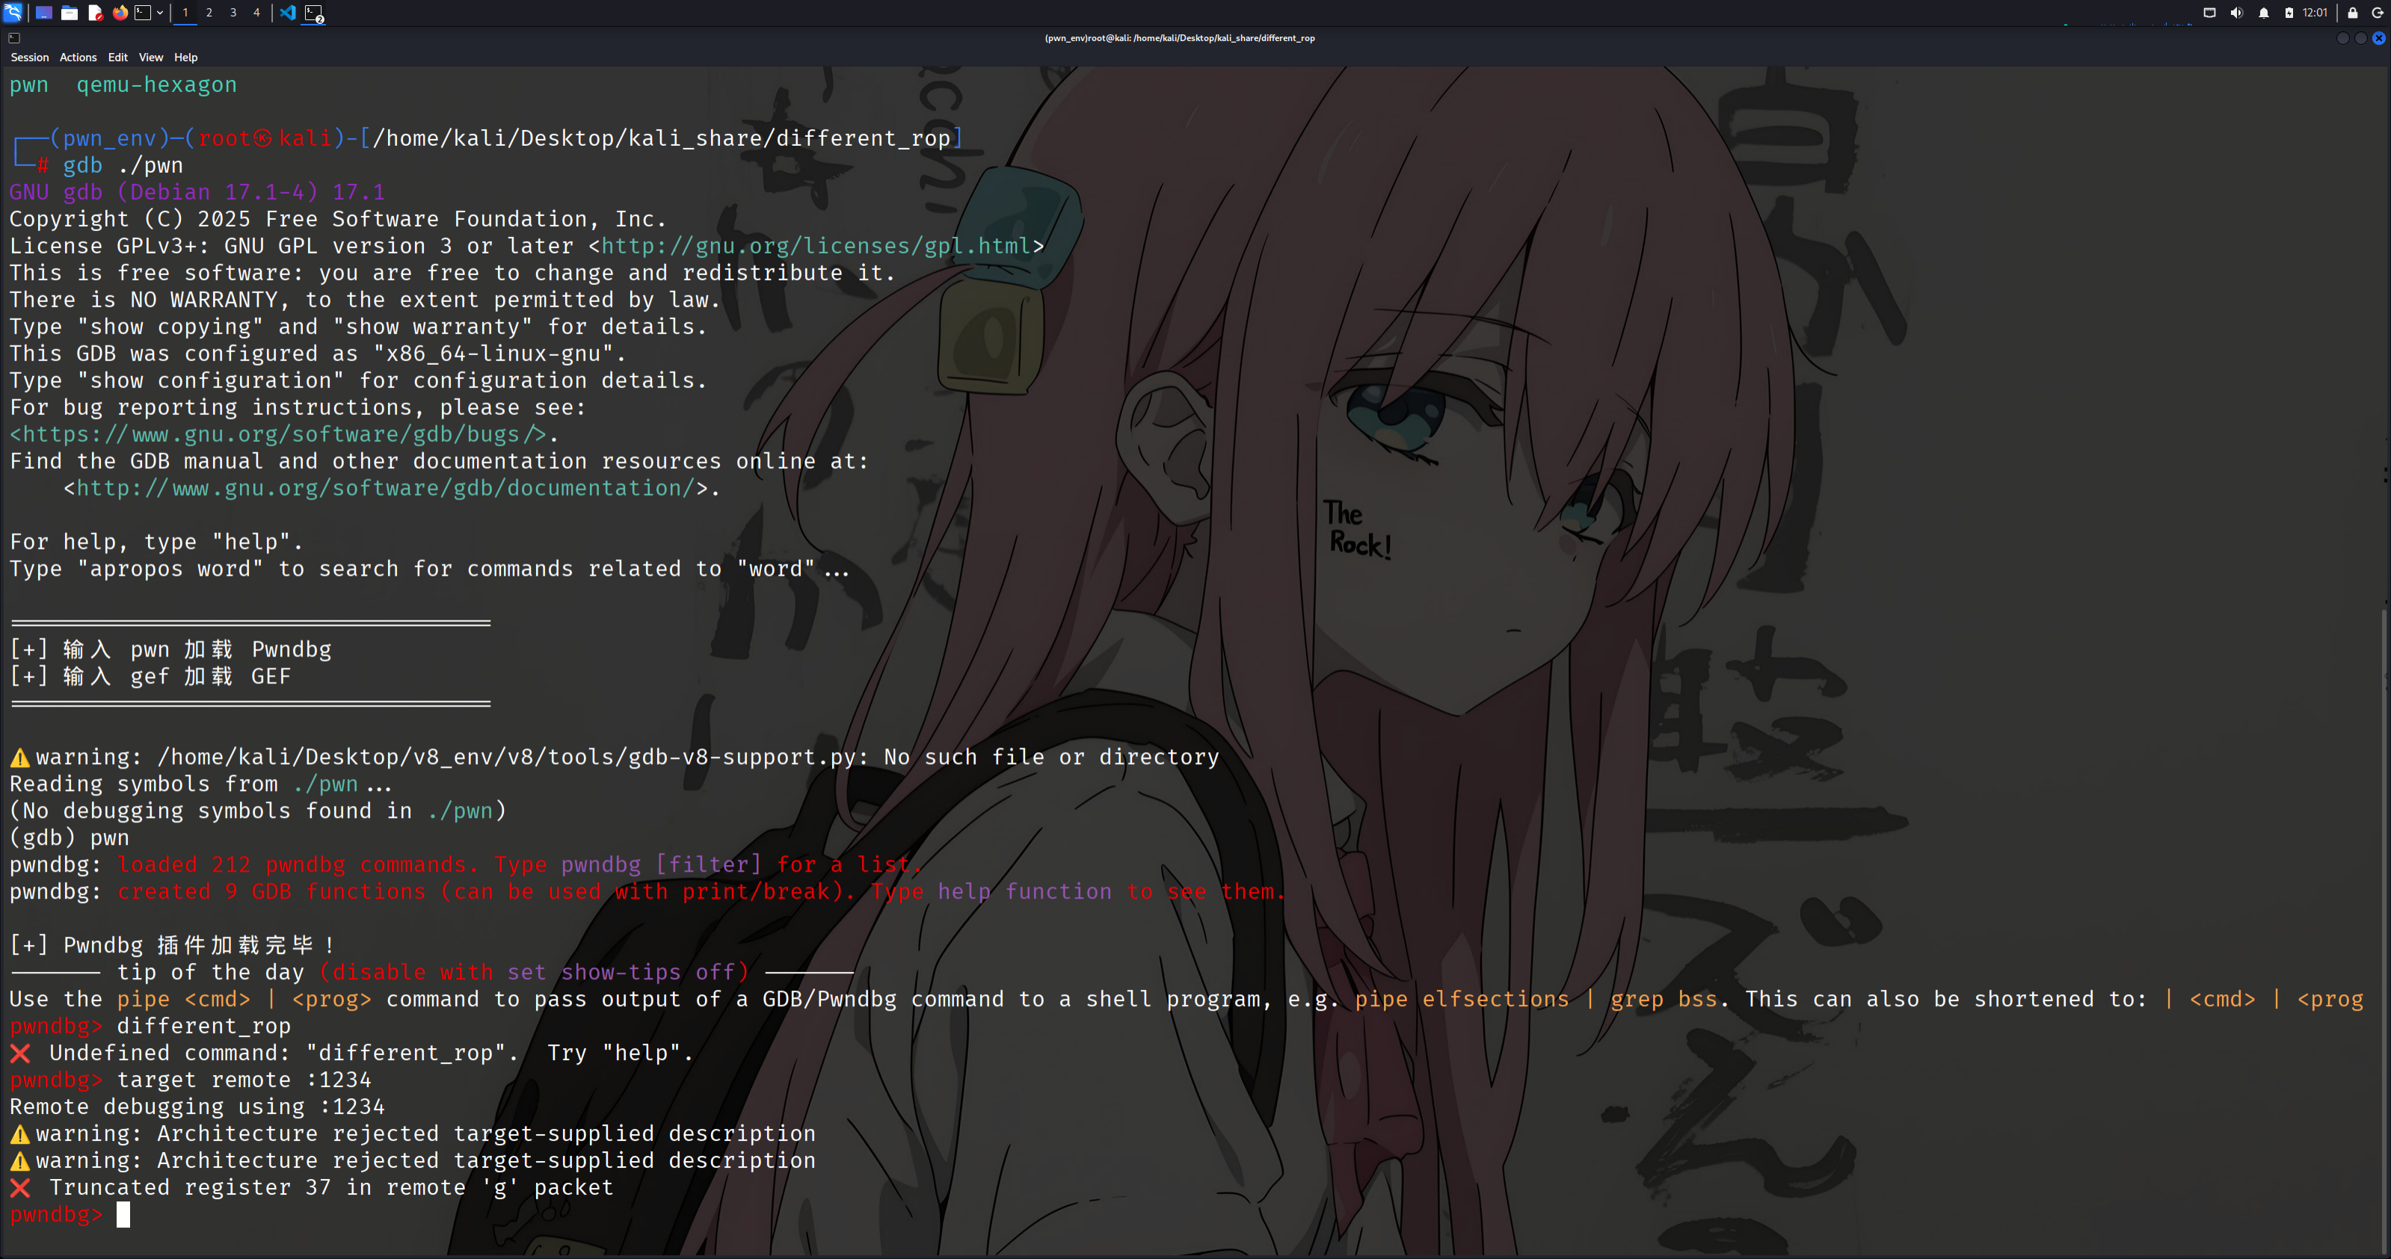Click the 12:01 panel clock

click(2315, 13)
